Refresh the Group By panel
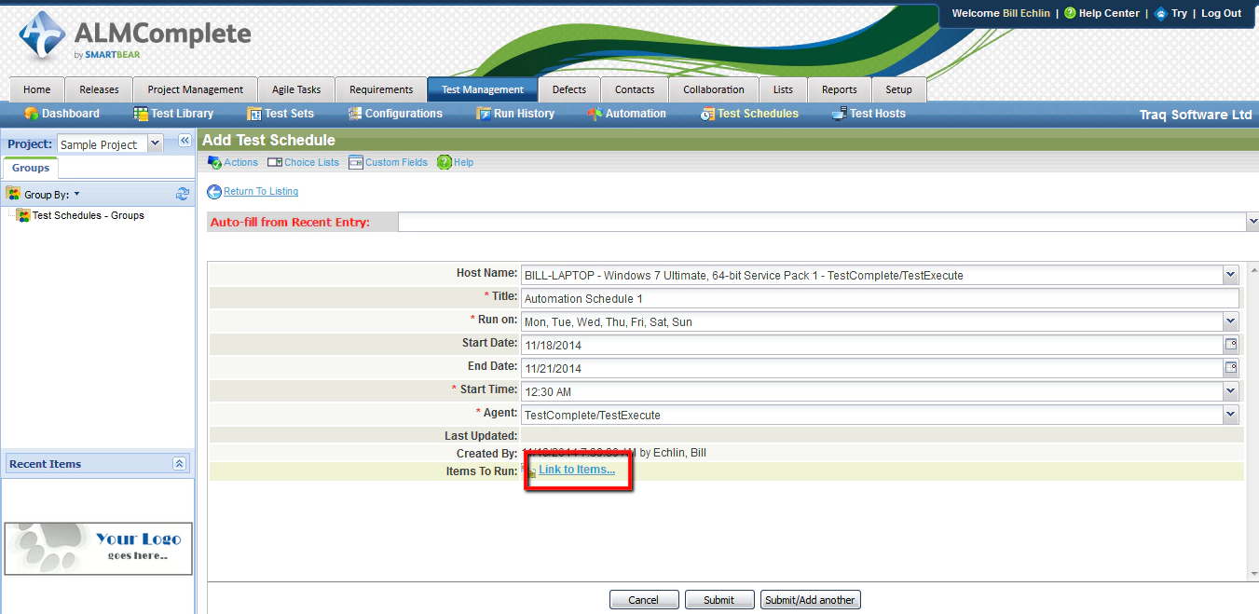The width and height of the screenshot is (1259, 614). click(183, 193)
